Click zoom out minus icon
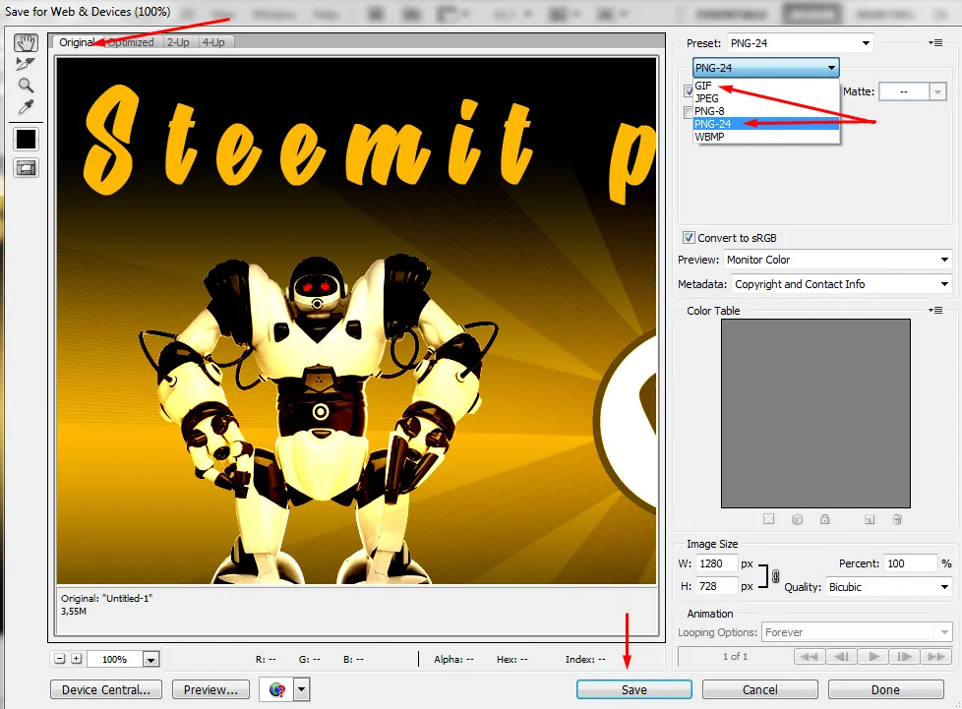This screenshot has height=709, width=962. 60,659
